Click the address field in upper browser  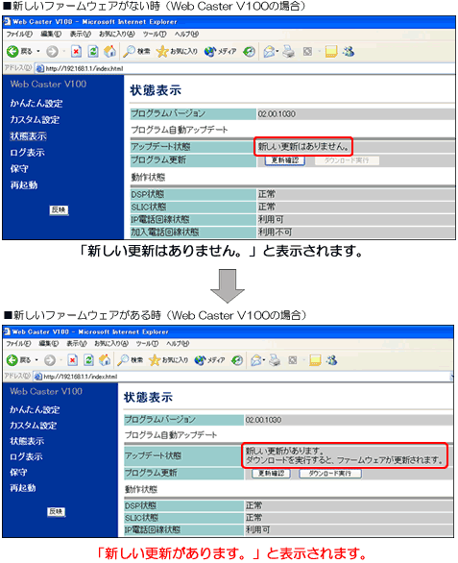pos(244,68)
